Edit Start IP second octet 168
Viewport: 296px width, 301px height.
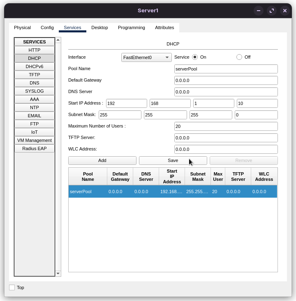coord(170,103)
